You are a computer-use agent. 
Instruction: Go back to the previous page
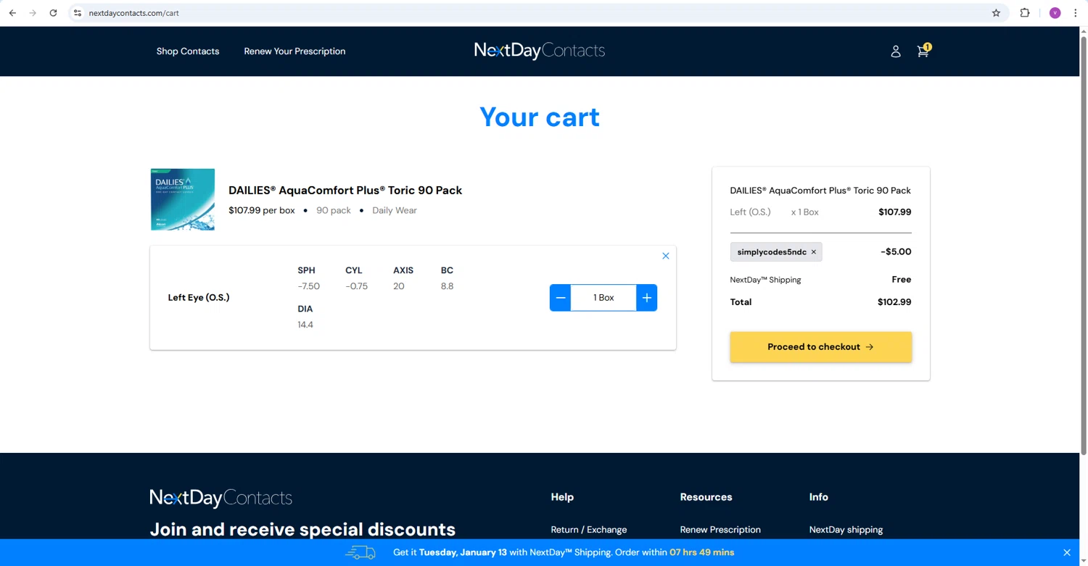click(12, 13)
